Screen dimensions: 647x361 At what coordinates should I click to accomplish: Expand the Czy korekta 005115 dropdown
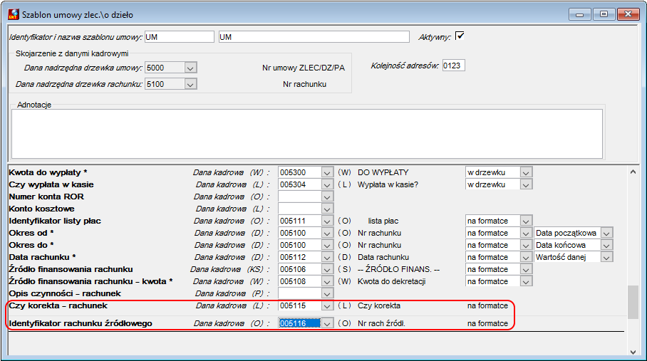(327, 306)
